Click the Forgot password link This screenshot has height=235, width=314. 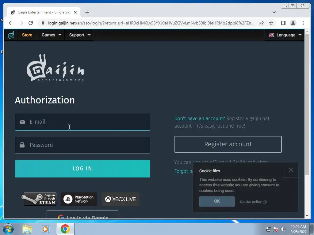tap(184, 171)
